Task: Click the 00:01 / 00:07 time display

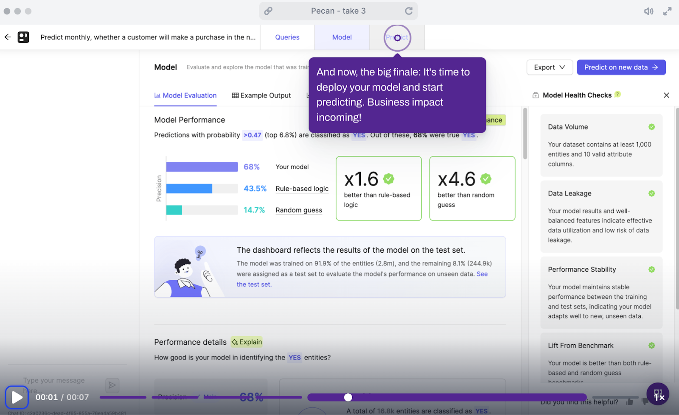Action: 62,397
